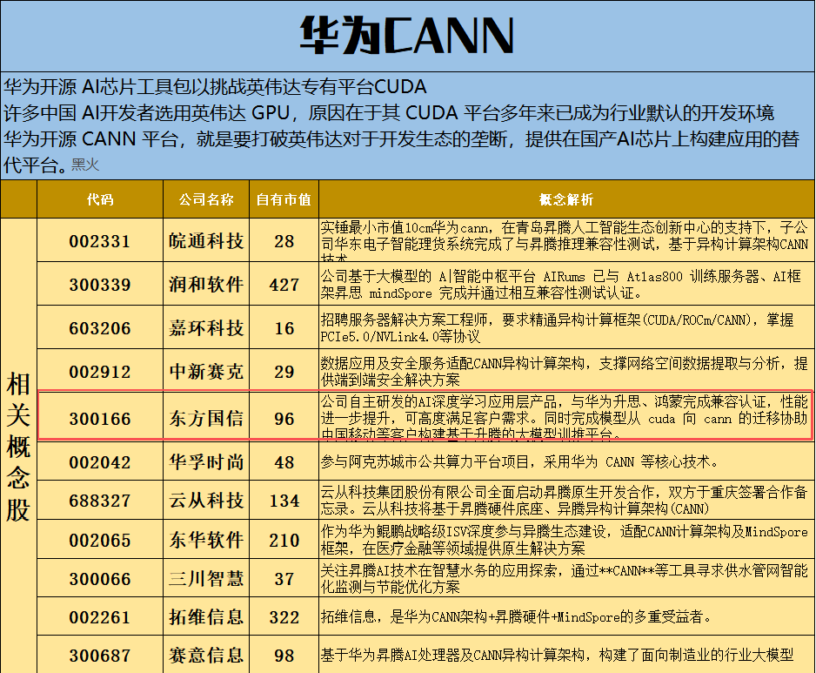Click the 东华软件 description mentioning 鲲鹏战略级ISV
Image resolution: width=816 pixels, height=673 pixels.
pyautogui.click(x=566, y=540)
